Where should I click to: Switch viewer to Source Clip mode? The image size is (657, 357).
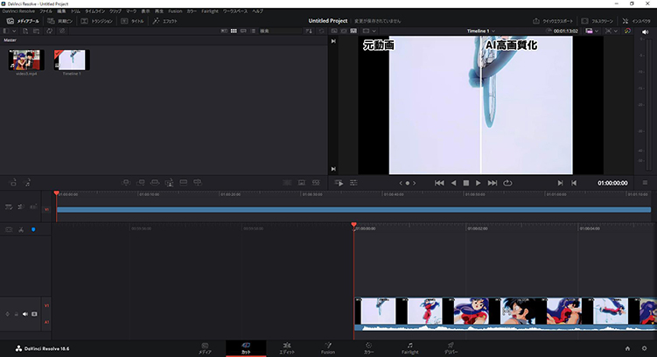pyautogui.click(x=334, y=31)
